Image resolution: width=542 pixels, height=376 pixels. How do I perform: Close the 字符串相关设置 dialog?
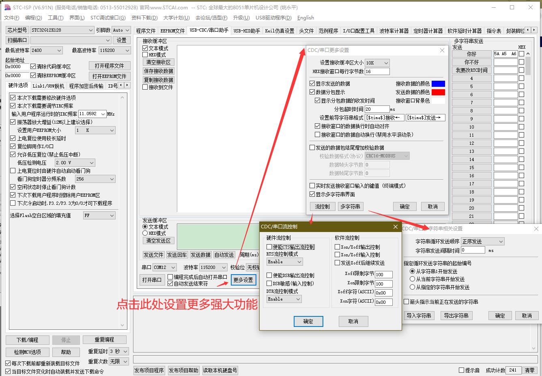click(x=536, y=229)
